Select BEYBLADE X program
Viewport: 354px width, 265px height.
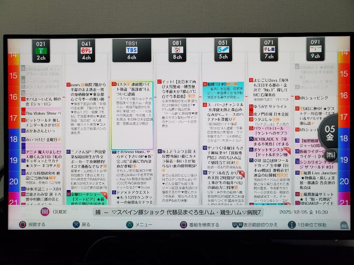[269, 142]
